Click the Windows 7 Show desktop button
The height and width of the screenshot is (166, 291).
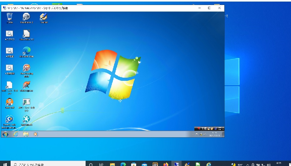223,134
